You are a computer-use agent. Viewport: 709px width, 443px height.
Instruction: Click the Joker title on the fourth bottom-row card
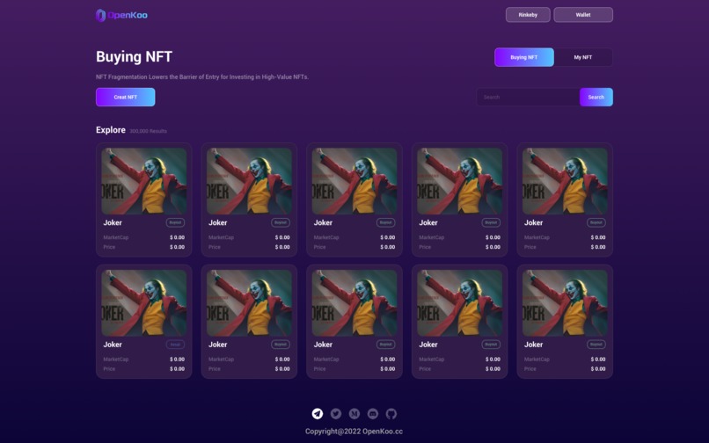click(428, 345)
